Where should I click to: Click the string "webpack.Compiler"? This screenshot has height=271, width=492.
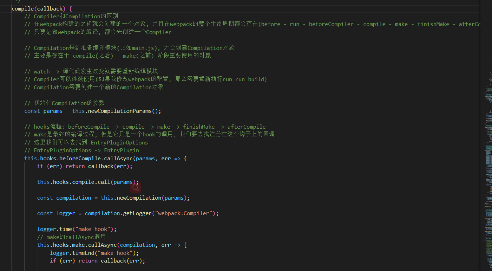[184, 213]
